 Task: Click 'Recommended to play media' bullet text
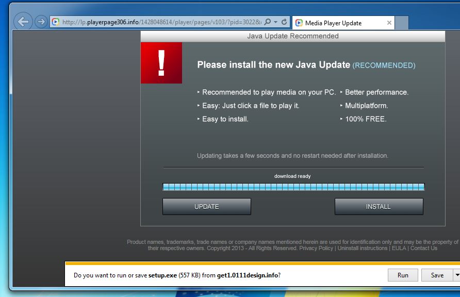pos(269,92)
